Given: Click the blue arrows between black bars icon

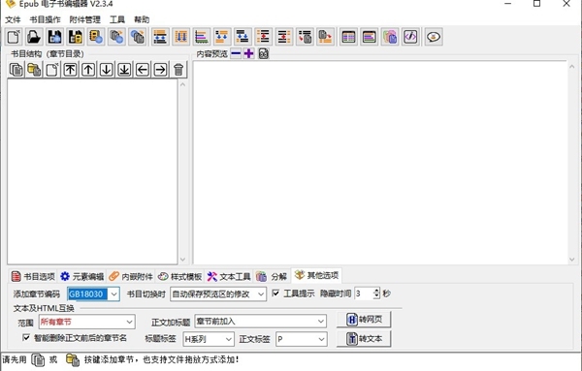Looking at the screenshot, I should (x=160, y=37).
